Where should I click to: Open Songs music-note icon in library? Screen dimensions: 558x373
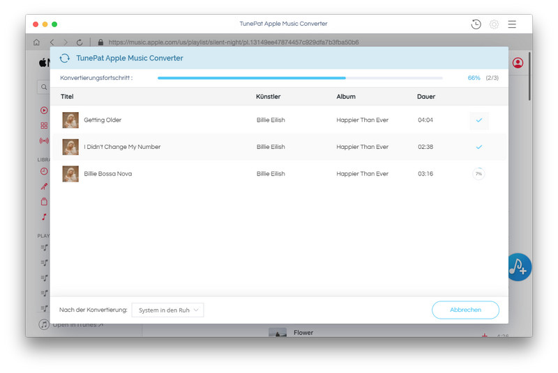(x=44, y=217)
